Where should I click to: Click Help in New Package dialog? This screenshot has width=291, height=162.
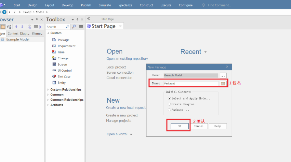coord(218,126)
